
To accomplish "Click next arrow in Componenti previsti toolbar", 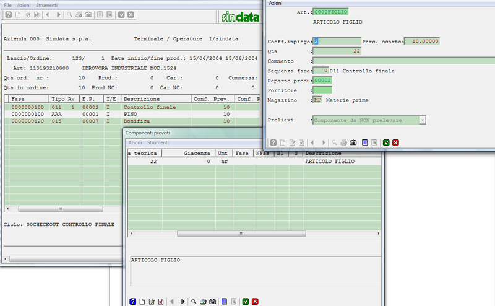I will coord(183,301).
